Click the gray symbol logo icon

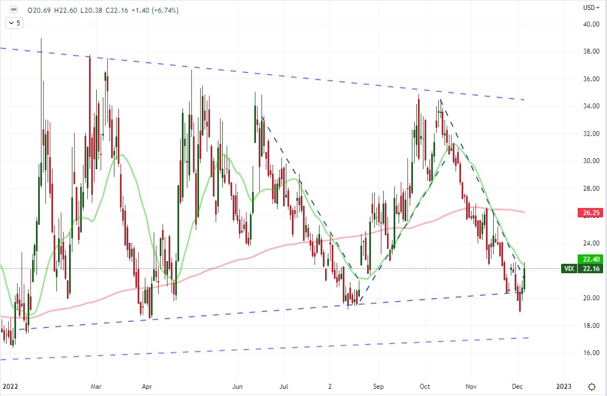click(14, 9)
